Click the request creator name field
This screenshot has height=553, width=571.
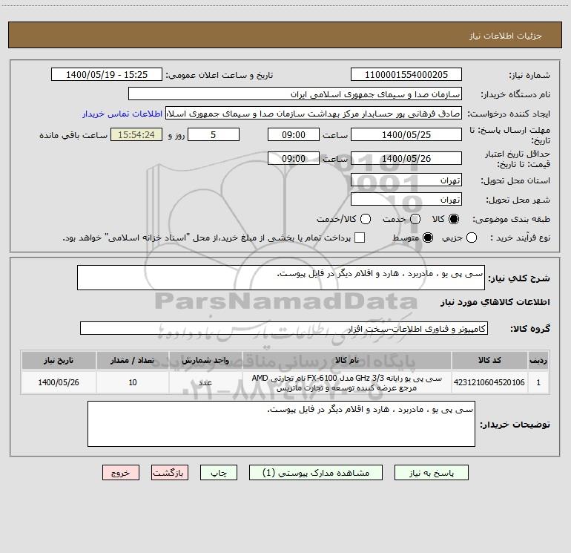(314, 114)
